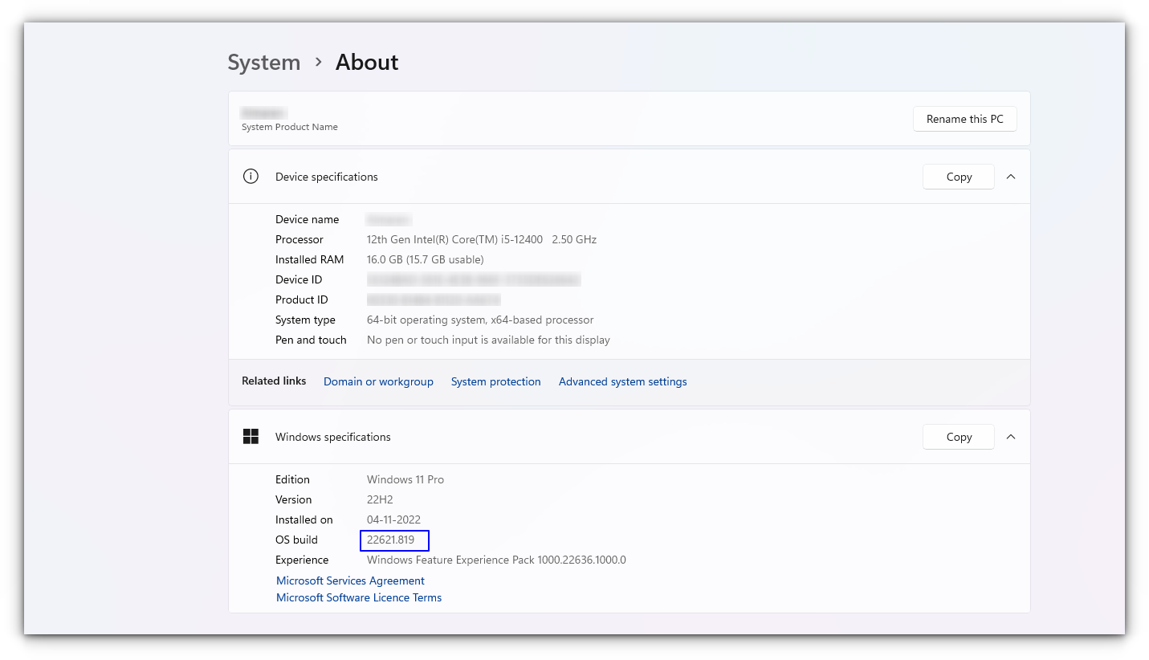Click the Windows logo icon beside Windows specifications
Viewport: 1149px width, 660px height.
coord(251,437)
